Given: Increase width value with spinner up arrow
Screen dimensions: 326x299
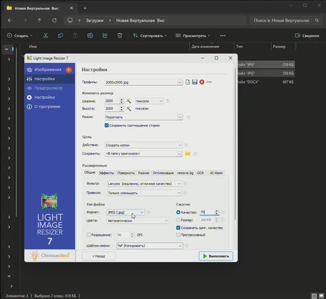Looking at the screenshot, I should click(121, 100).
